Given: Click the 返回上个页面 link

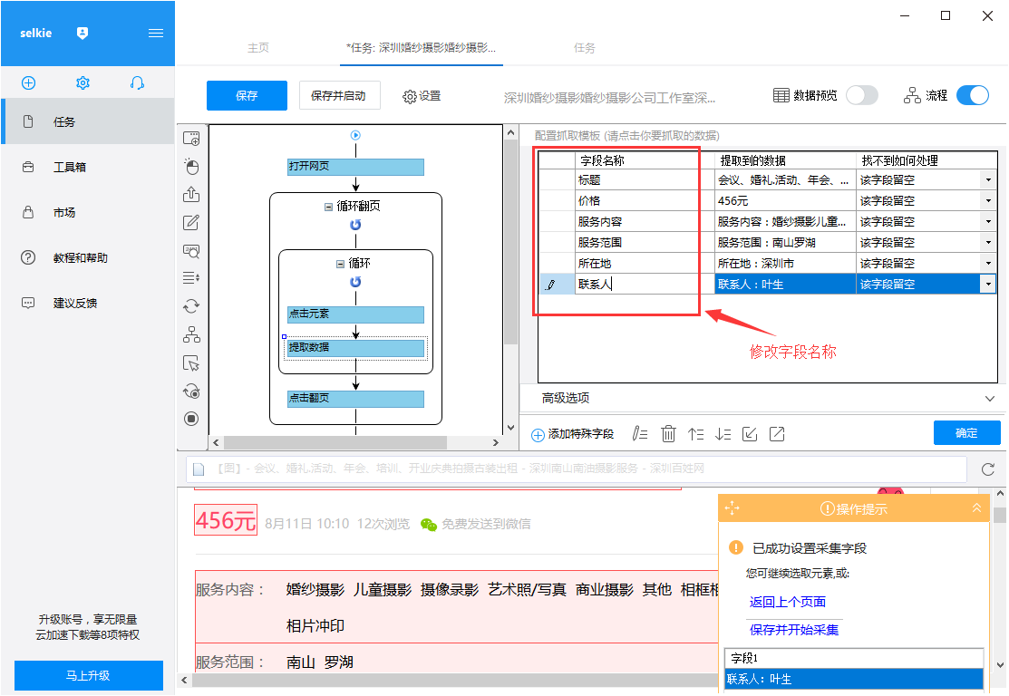Looking at the screenshot, I should pyautogui.click(x=787, y=602).
